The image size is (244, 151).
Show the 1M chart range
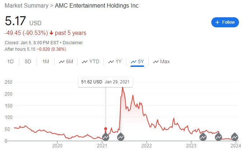tap(46, 61)
